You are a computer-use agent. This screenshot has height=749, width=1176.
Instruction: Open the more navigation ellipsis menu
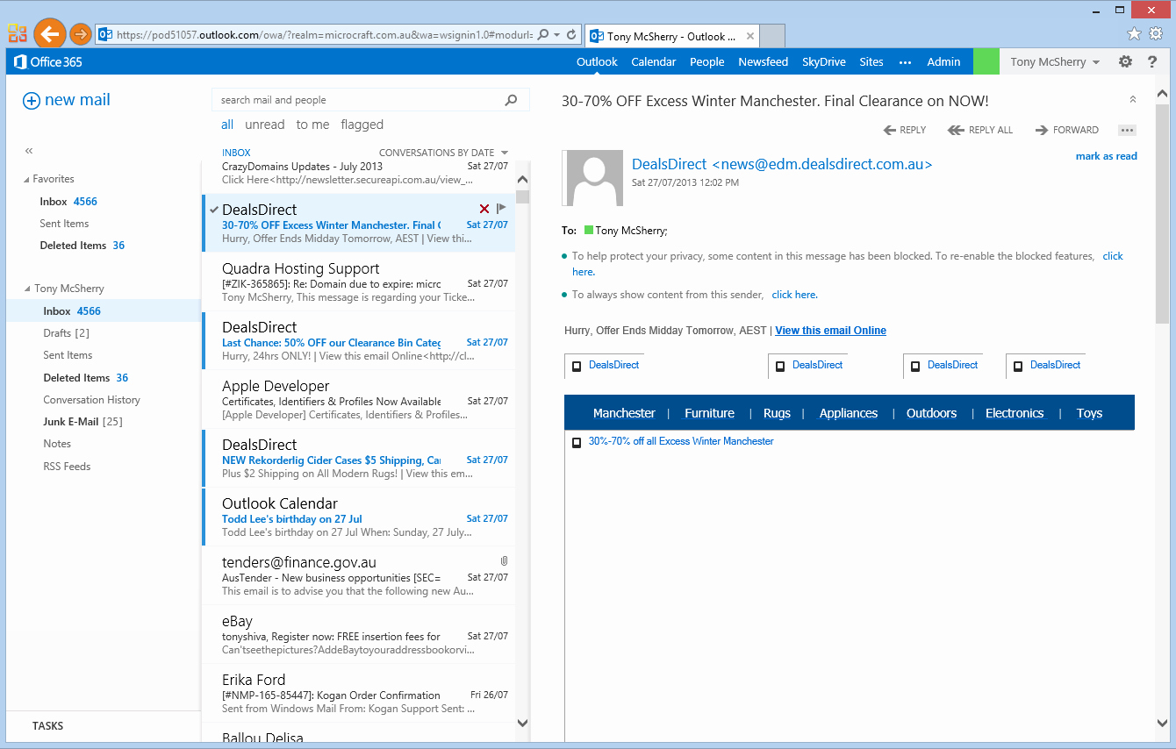906,62
